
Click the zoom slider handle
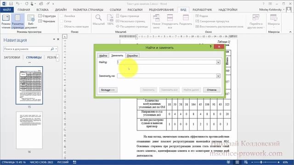(x=261, y=162)
